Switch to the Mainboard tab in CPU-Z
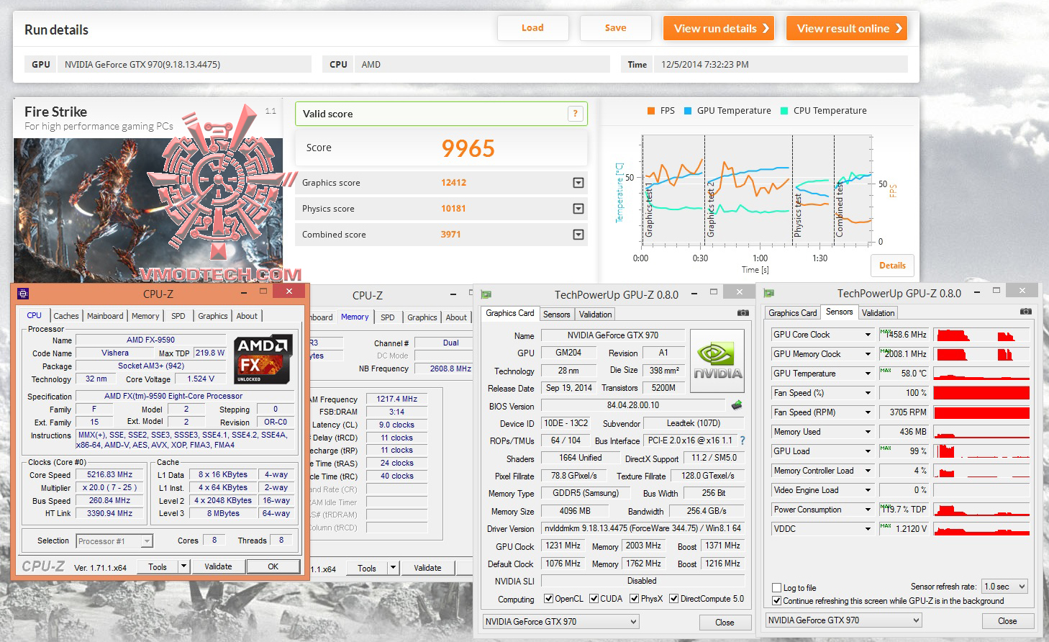The height and width of the screenshot is (642, 1049). (105, 316)
